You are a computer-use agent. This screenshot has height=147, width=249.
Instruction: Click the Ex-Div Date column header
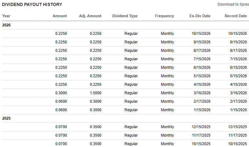coord(200,16)
